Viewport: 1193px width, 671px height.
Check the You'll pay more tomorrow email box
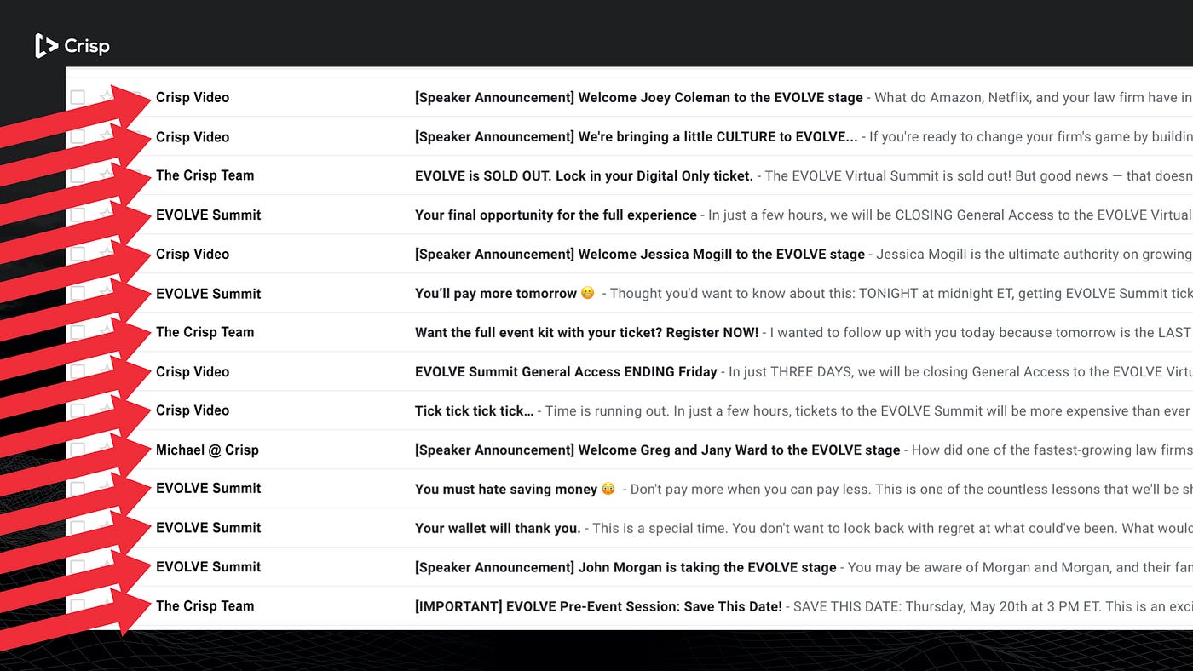78,293
